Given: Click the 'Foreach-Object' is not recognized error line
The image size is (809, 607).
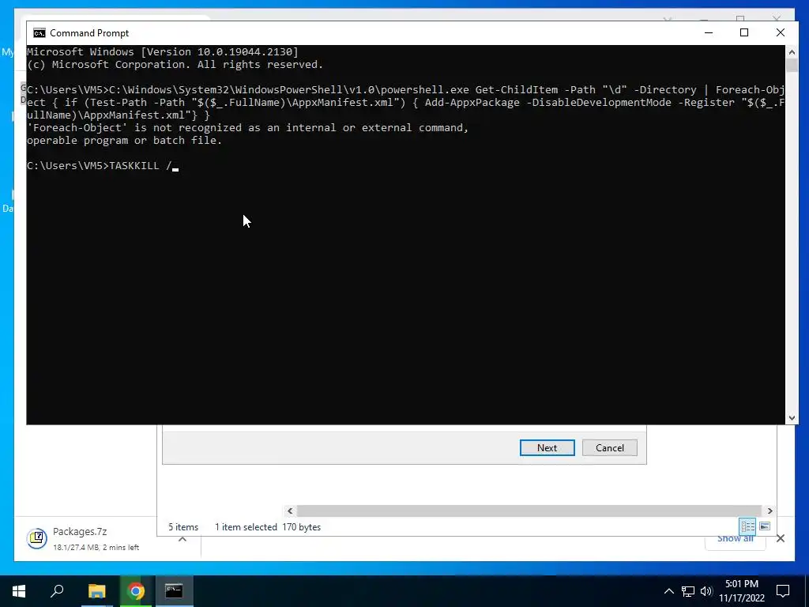Looking at the screenshot, I should [247, 128].
